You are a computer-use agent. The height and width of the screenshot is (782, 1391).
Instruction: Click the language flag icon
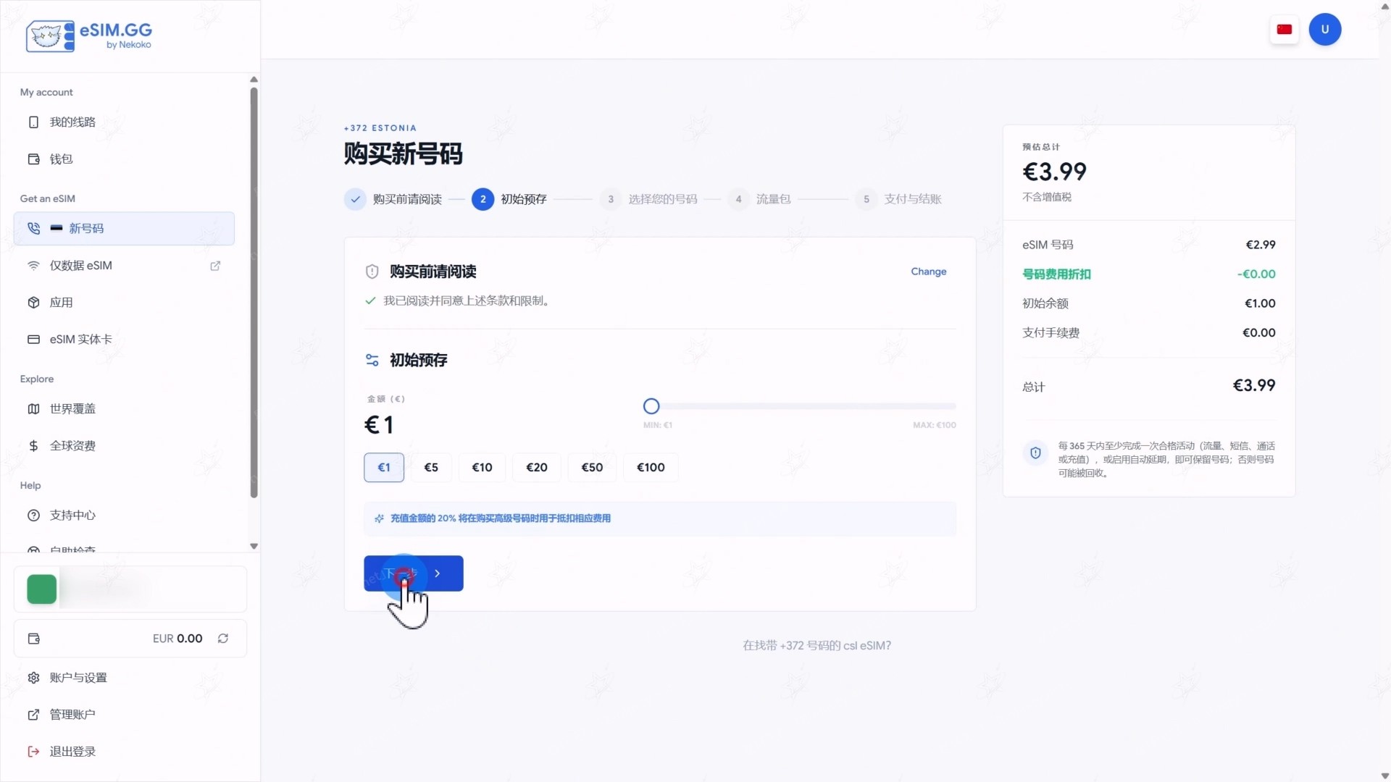1285,30
